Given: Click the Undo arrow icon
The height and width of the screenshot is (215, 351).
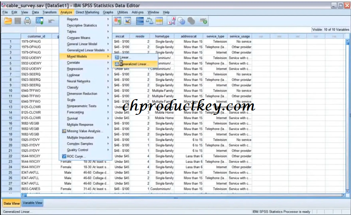Looking at the screenshot, I should click(51, 21).
